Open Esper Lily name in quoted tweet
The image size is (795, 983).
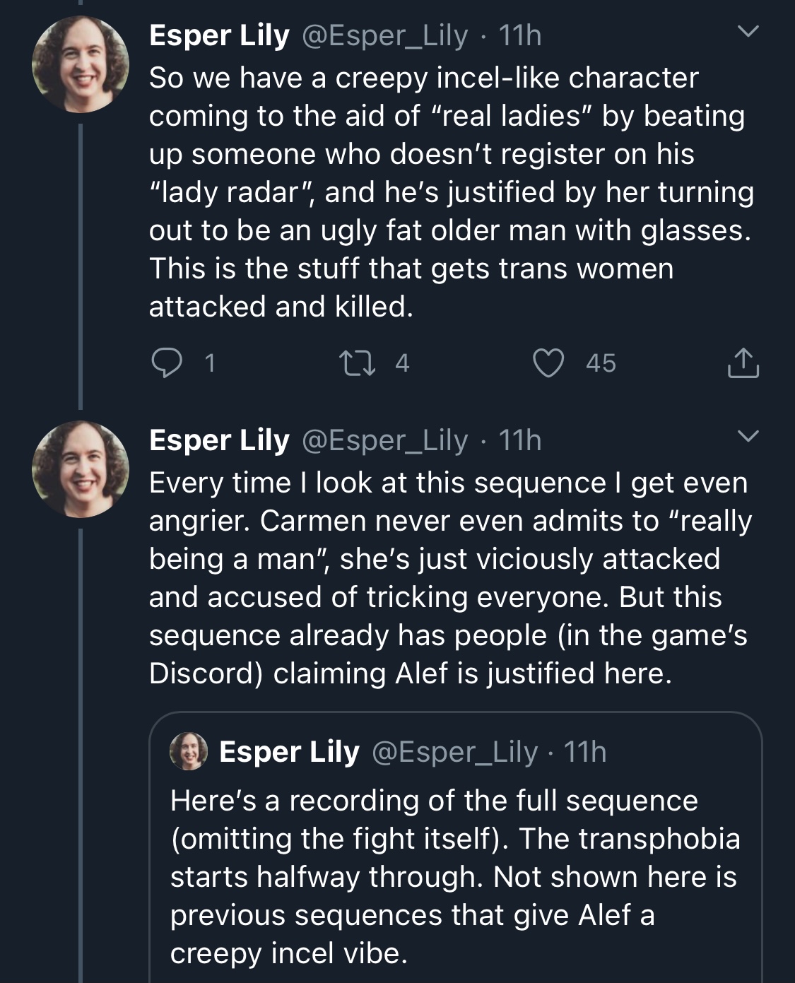(x=289, y=751)
